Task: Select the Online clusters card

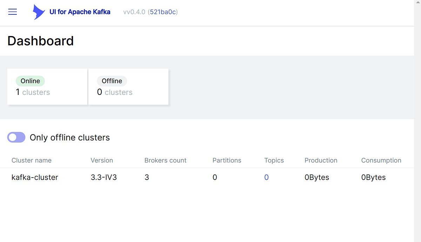Action: [x=47, y=87]
